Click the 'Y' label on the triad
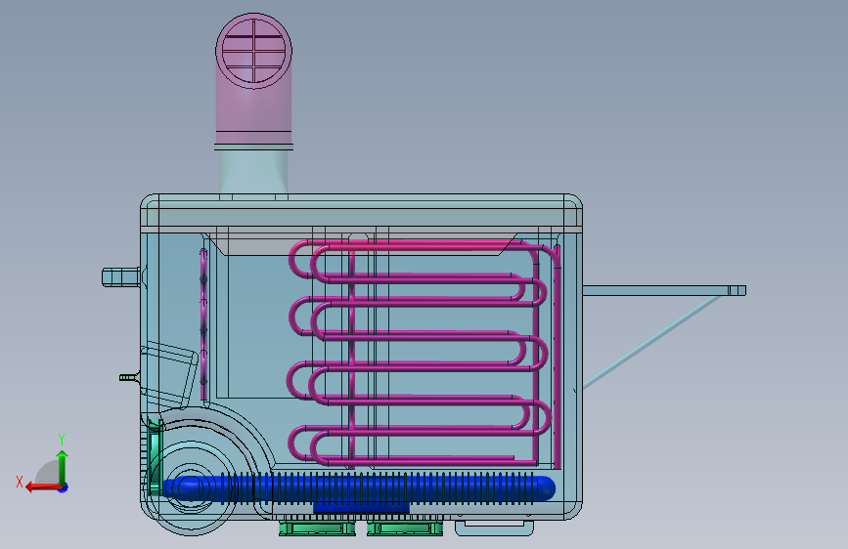This screenshot has height=549, width=848. [x=62, y=440]
